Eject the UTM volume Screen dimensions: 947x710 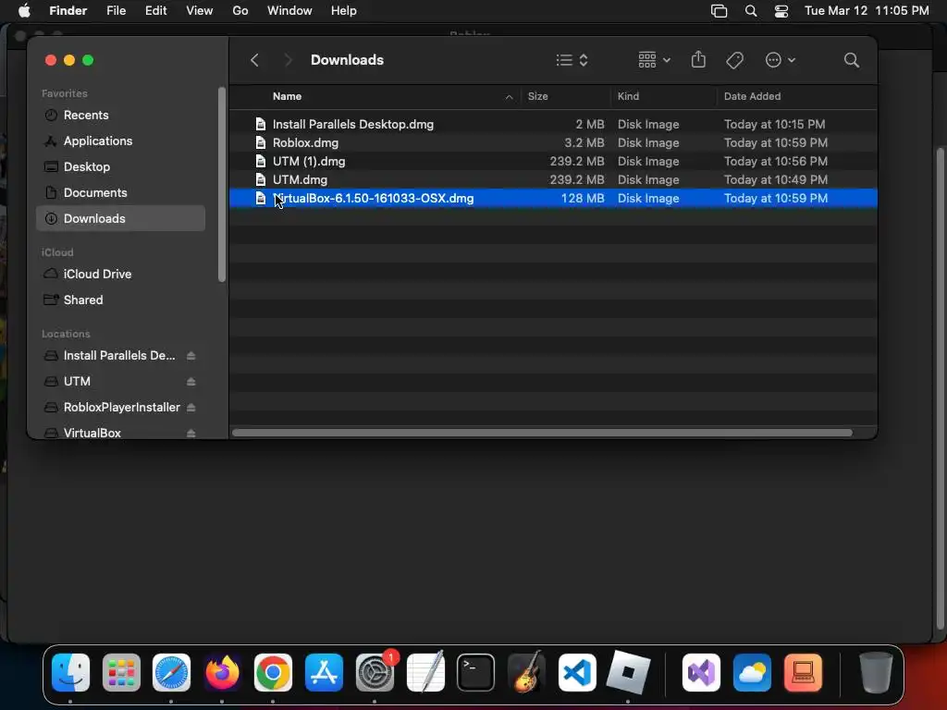coord(191,382)
